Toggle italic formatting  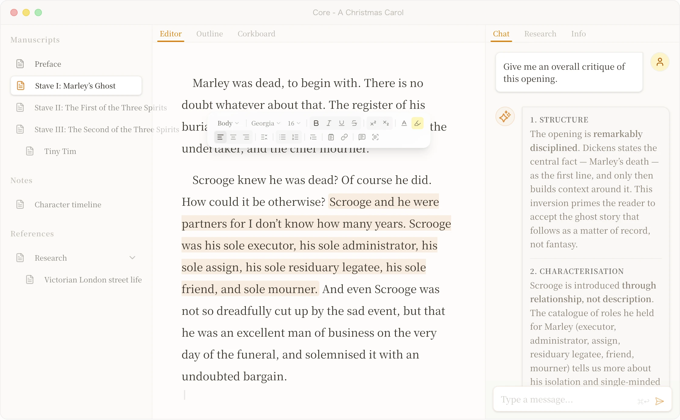pos(329,123)
